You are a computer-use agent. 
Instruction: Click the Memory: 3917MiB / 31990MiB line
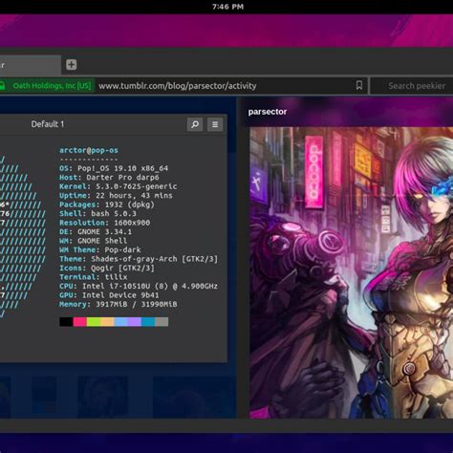coord(119,304)
